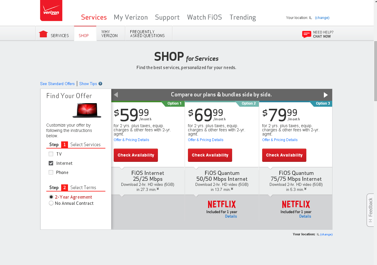377x265 pixels.
Task: Open the Support navigation item
Action: pos(167,17)
